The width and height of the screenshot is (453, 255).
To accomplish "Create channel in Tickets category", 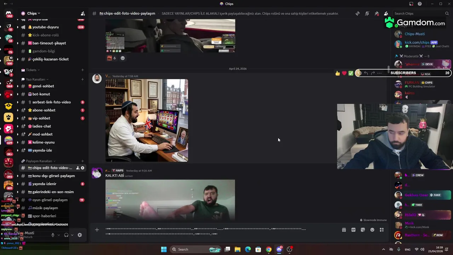I will [82, 70].
